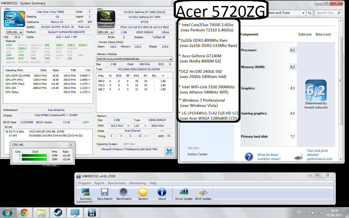Click the NVIDIA GeForce GT 240M [ASUS] field
Screen dimensions: 349x218
[145, 12]
